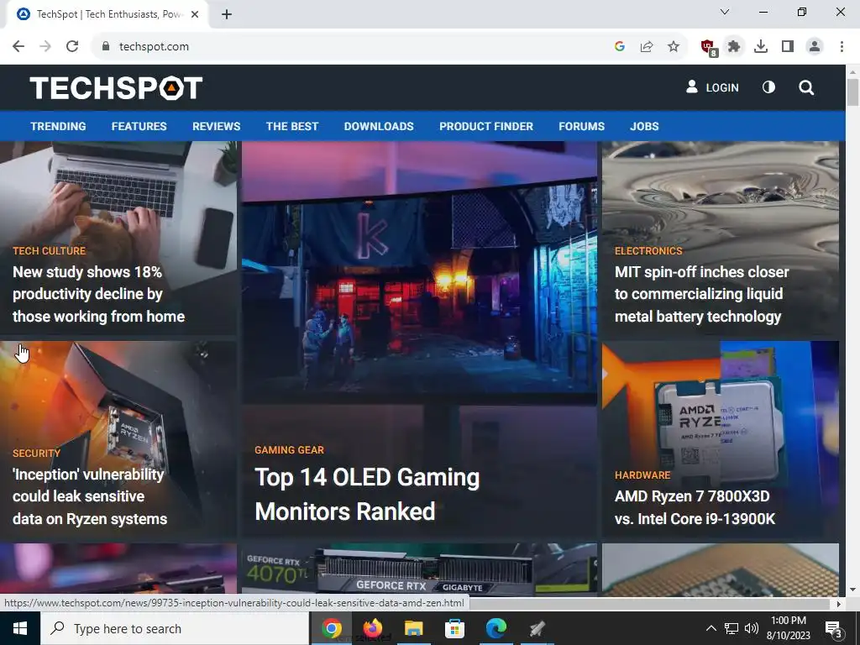Viewport: 860px width, 645px height.
Task: Click the rocket app taskbar icon
Action: pyautogui.click(x=537, y=628)
